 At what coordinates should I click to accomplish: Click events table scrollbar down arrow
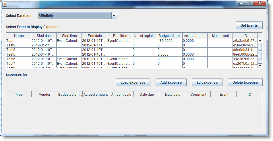tap(260, 66)
